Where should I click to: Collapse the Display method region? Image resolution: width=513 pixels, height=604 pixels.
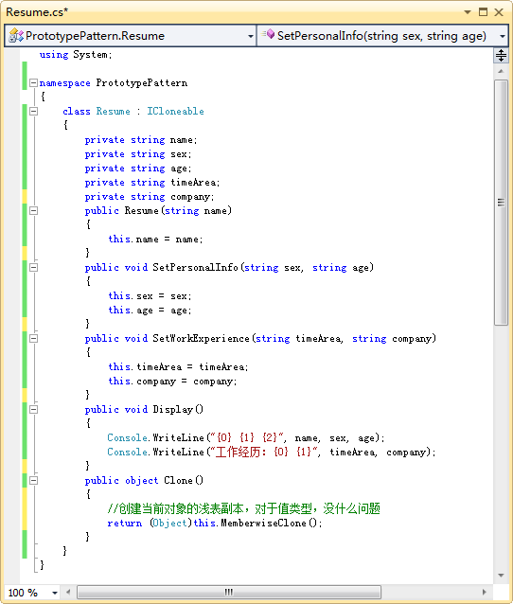34,409
